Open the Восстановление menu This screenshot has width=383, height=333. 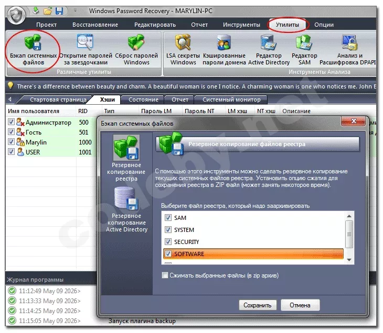(x=95, y=25)
